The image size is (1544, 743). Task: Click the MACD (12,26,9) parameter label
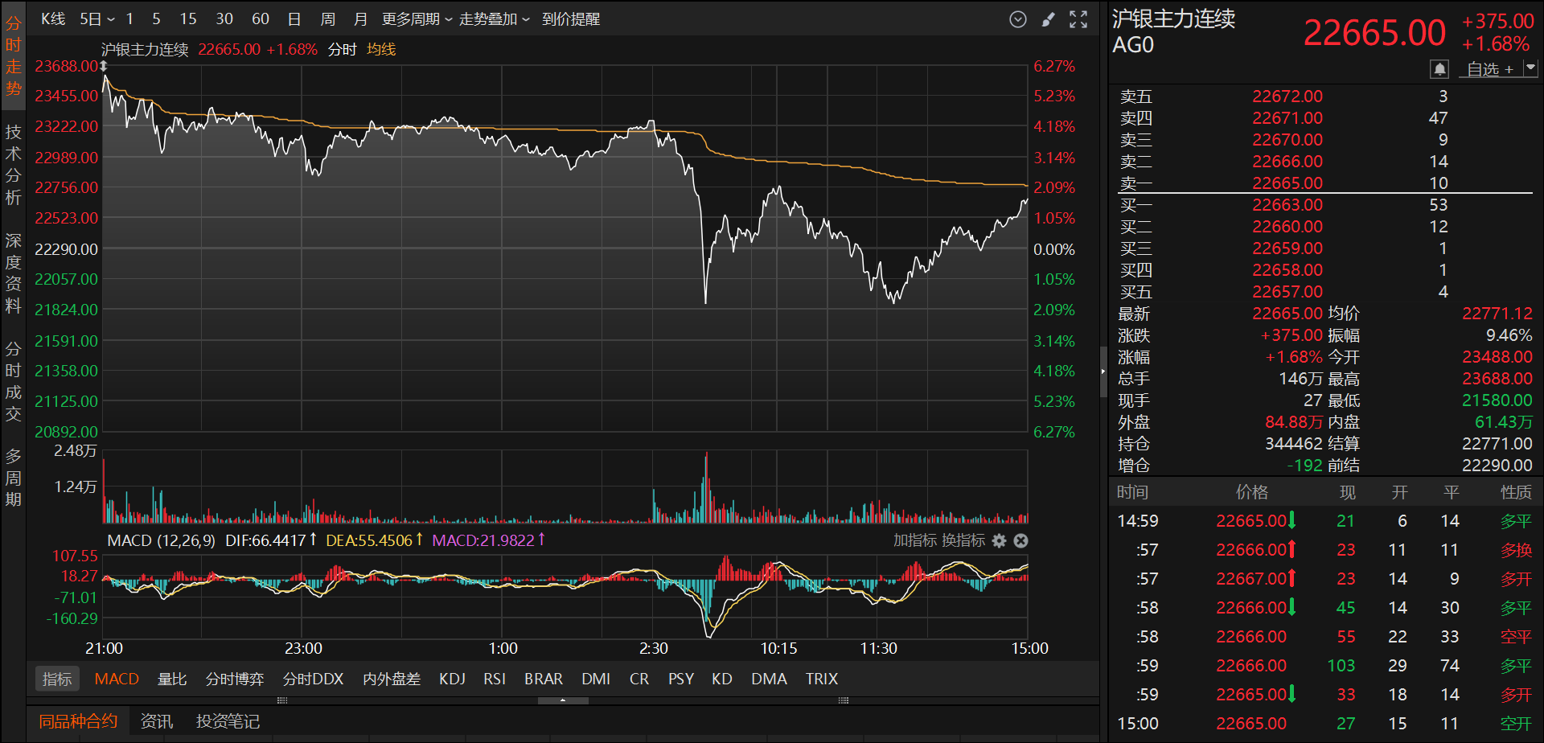(162, 541)
